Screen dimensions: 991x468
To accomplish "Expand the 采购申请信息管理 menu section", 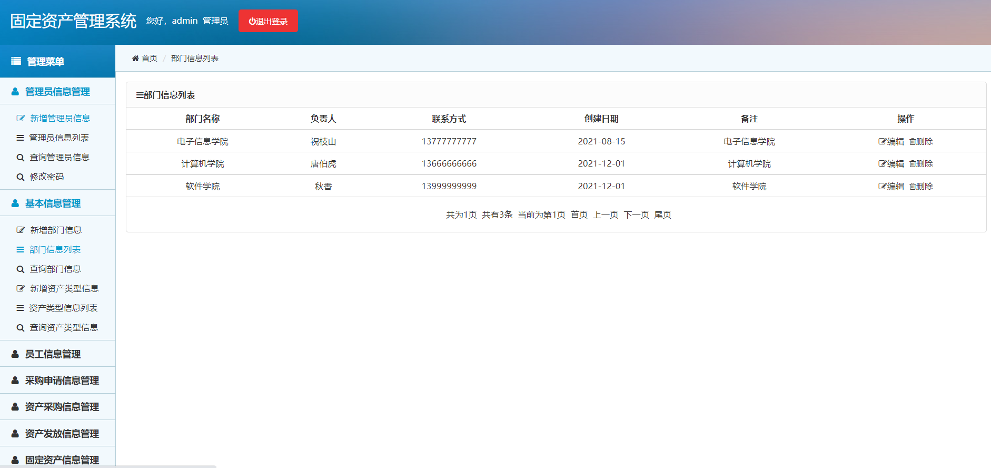I will pos(58,381).
